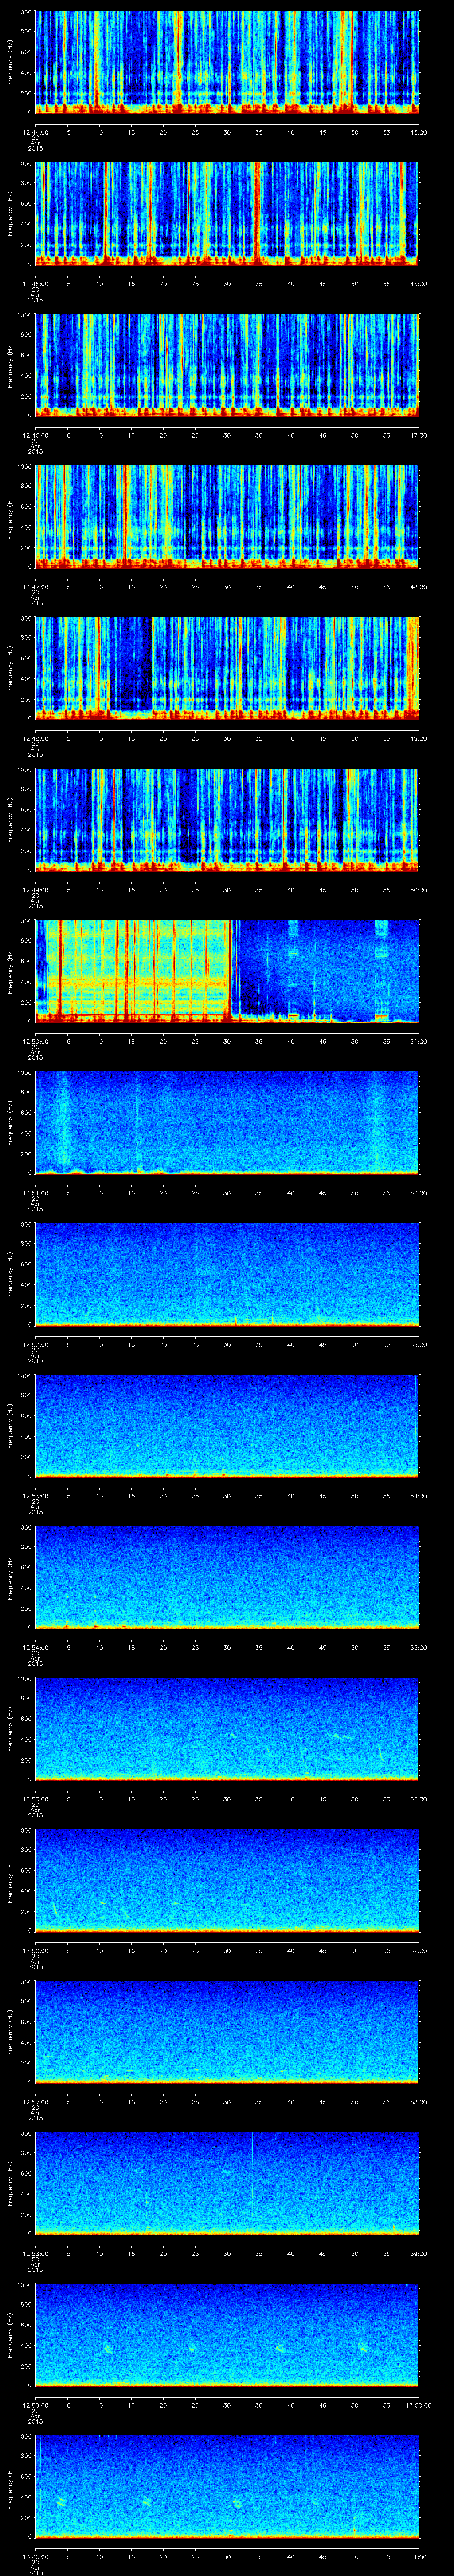Select the '12:48:00' time axis label

(x=36, y=738)
